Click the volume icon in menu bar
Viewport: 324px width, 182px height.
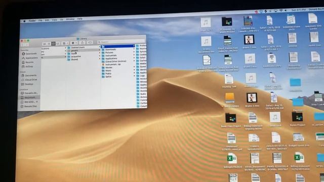(x=286, y=10)
